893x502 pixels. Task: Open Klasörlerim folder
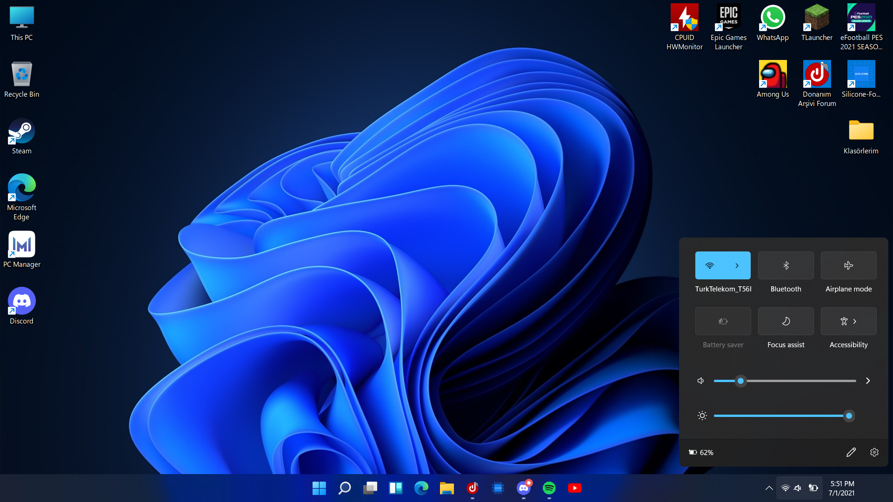(861, 137)
